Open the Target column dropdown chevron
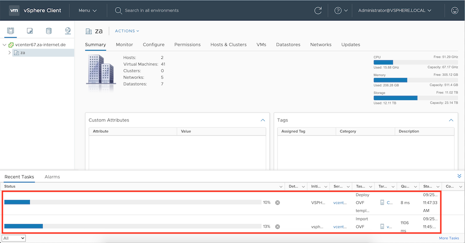This screenshot has width=465, height=243. [393, 187]
